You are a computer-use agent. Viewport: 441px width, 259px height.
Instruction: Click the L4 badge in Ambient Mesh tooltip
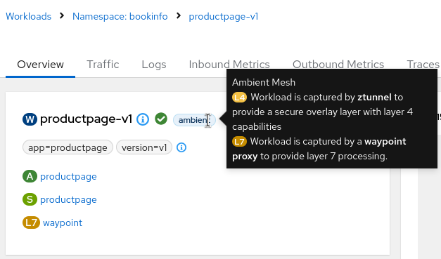pos(239,98)
